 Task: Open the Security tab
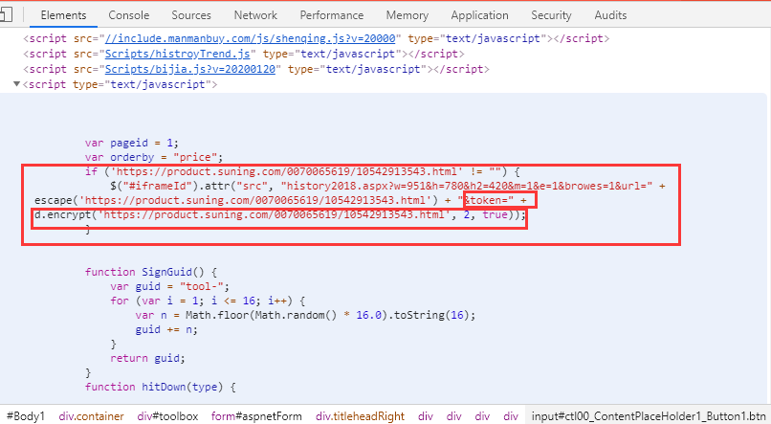551,15
